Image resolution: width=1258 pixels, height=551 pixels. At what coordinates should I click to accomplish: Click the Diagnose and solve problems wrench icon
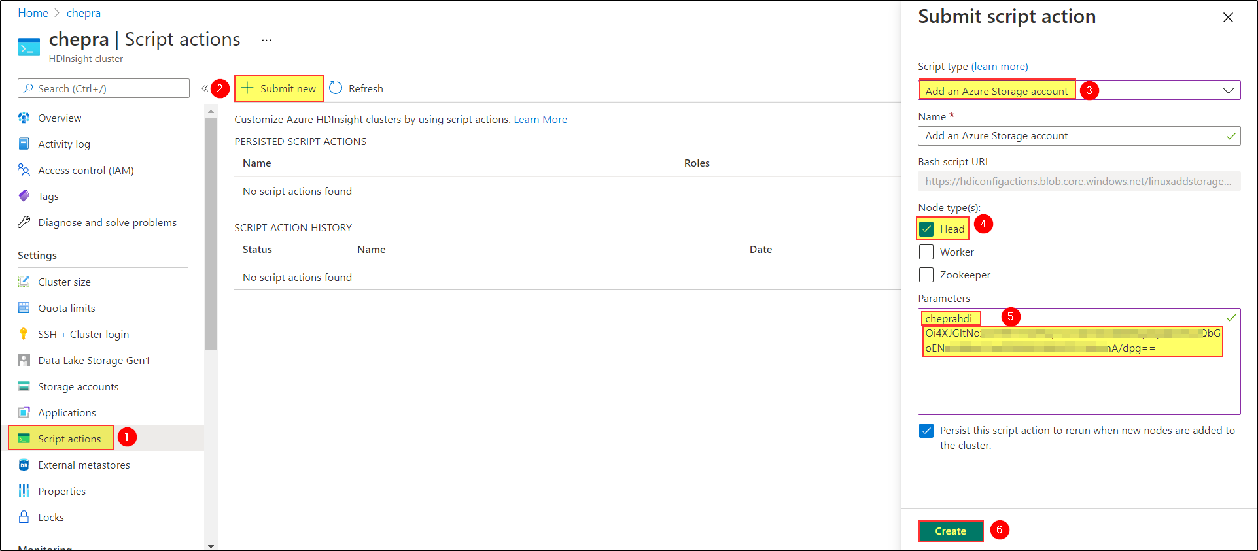point(24,222)
